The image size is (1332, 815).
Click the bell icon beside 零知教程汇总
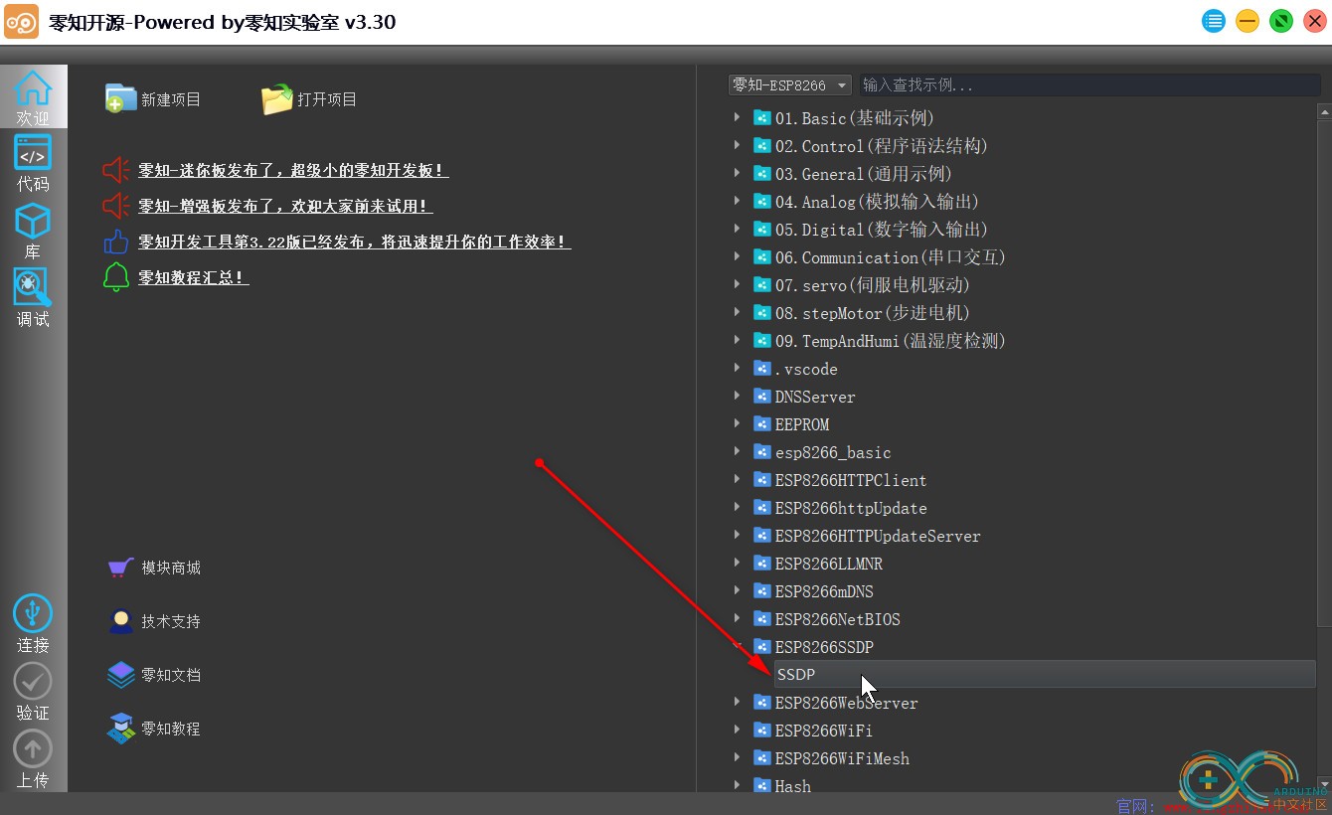coord(116,277)
